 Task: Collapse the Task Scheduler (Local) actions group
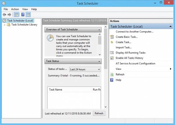pos(170,27)
